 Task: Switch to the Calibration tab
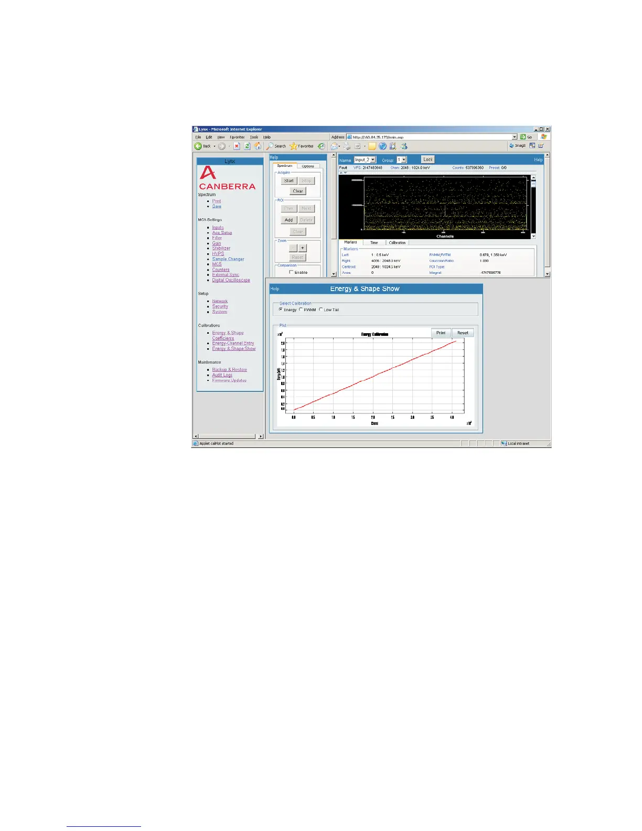[397, 242]
